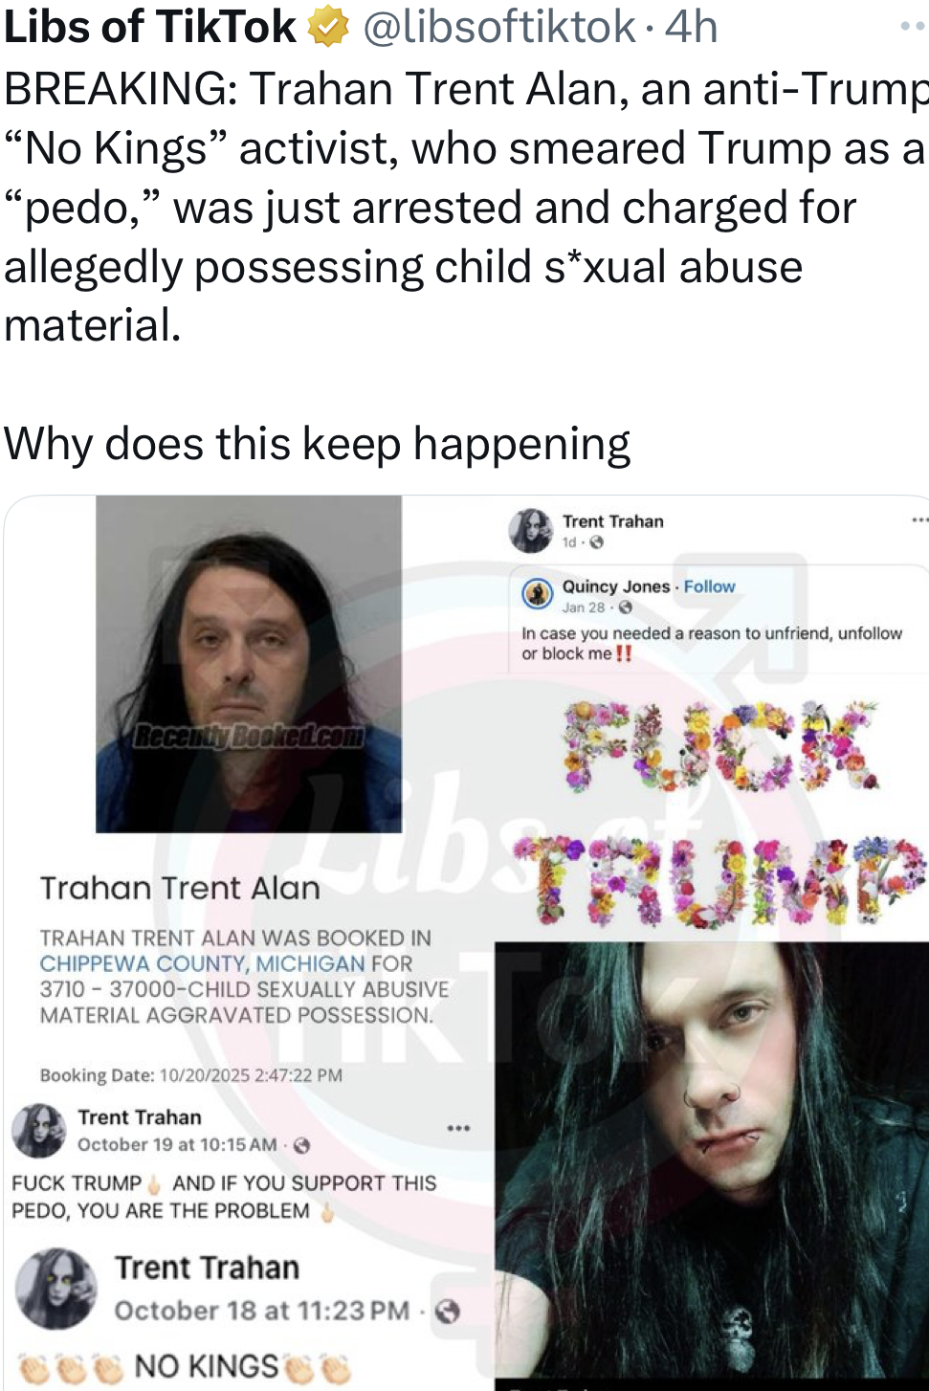The image size is (929, 1391).
Task: Click the globe privacy icon beside 1d
Action: (x=597, y=542)
